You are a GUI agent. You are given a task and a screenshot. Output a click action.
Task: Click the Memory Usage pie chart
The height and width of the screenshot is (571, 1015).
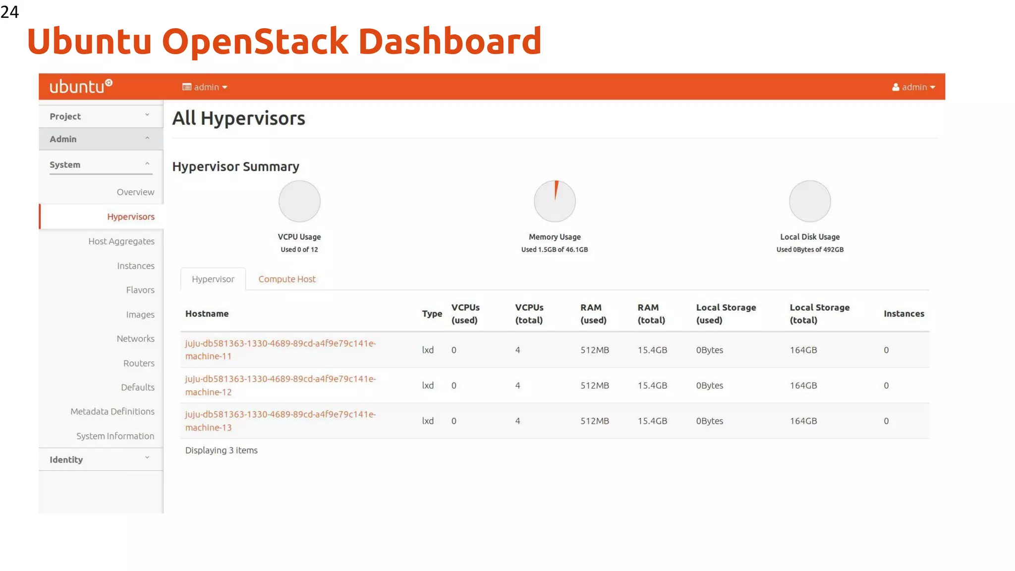click(555, 201)
